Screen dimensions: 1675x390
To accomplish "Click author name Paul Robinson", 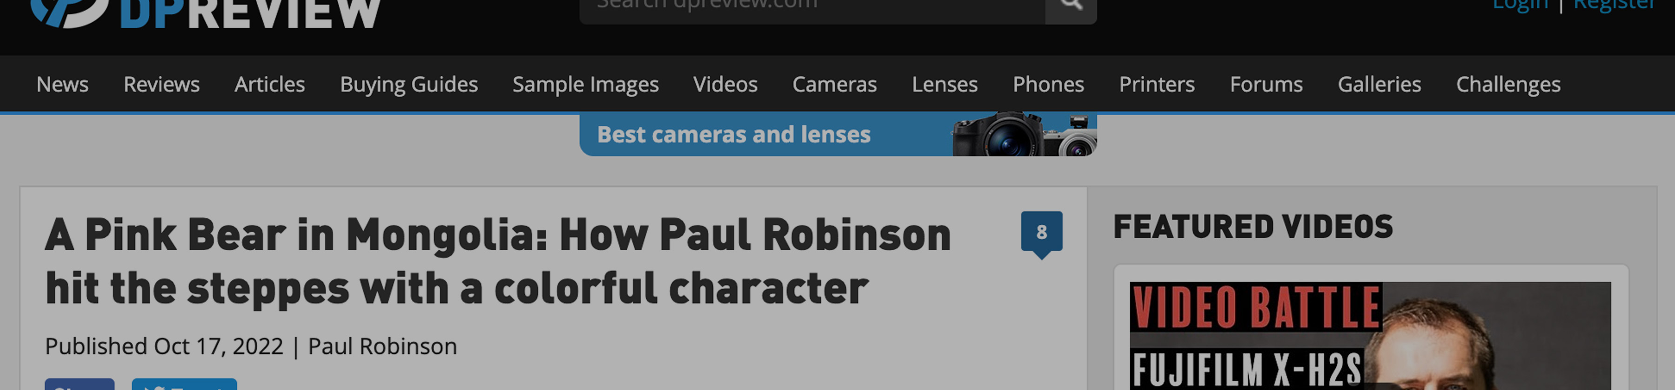I will pyautogui.click(x=382, y=346).
